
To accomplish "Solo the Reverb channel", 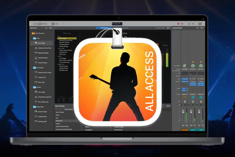I will point(195,125).
